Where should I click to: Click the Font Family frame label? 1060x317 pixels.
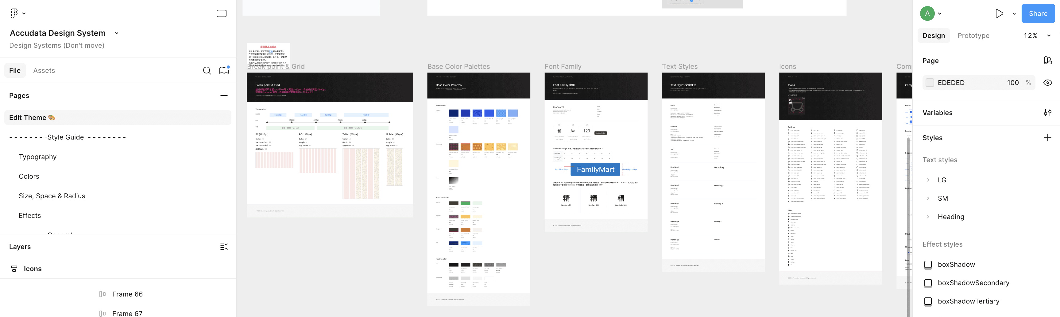pos(563,66)
